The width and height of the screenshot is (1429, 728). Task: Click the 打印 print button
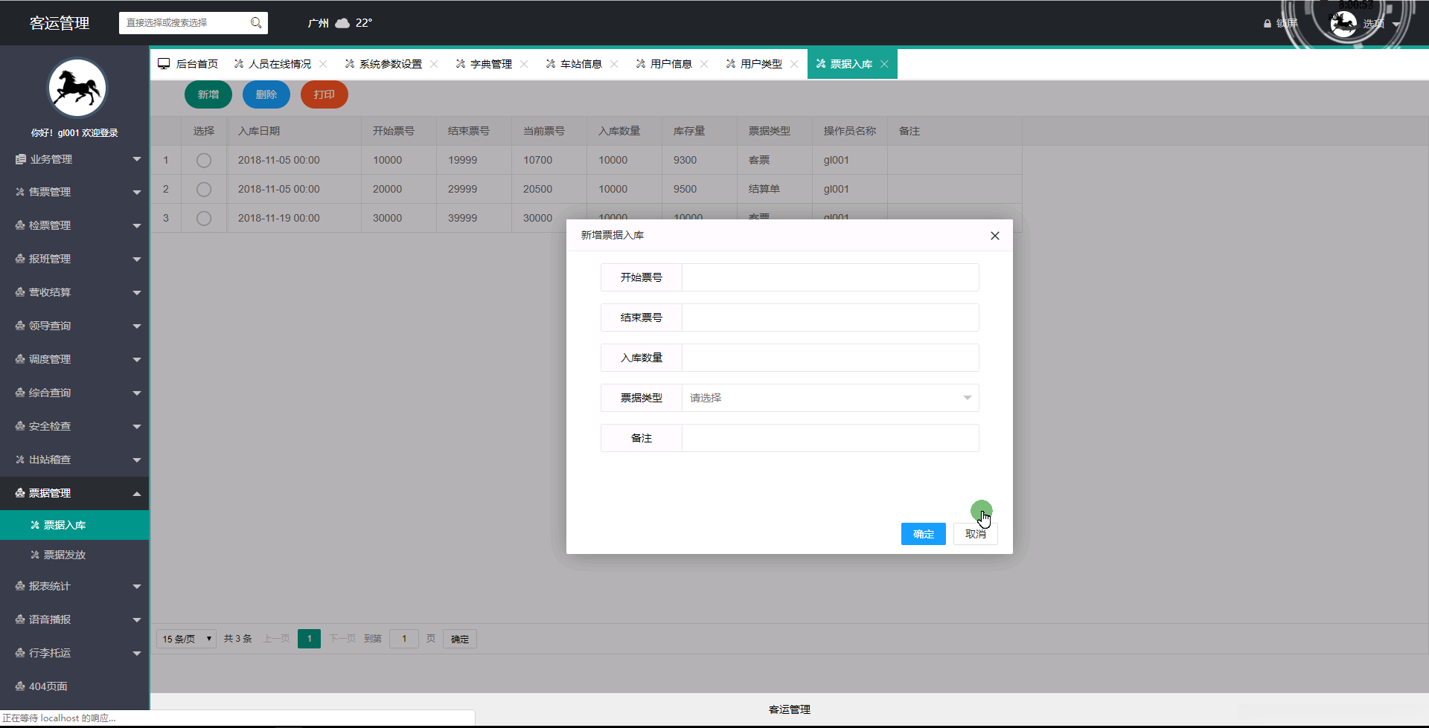coord(324,94)
